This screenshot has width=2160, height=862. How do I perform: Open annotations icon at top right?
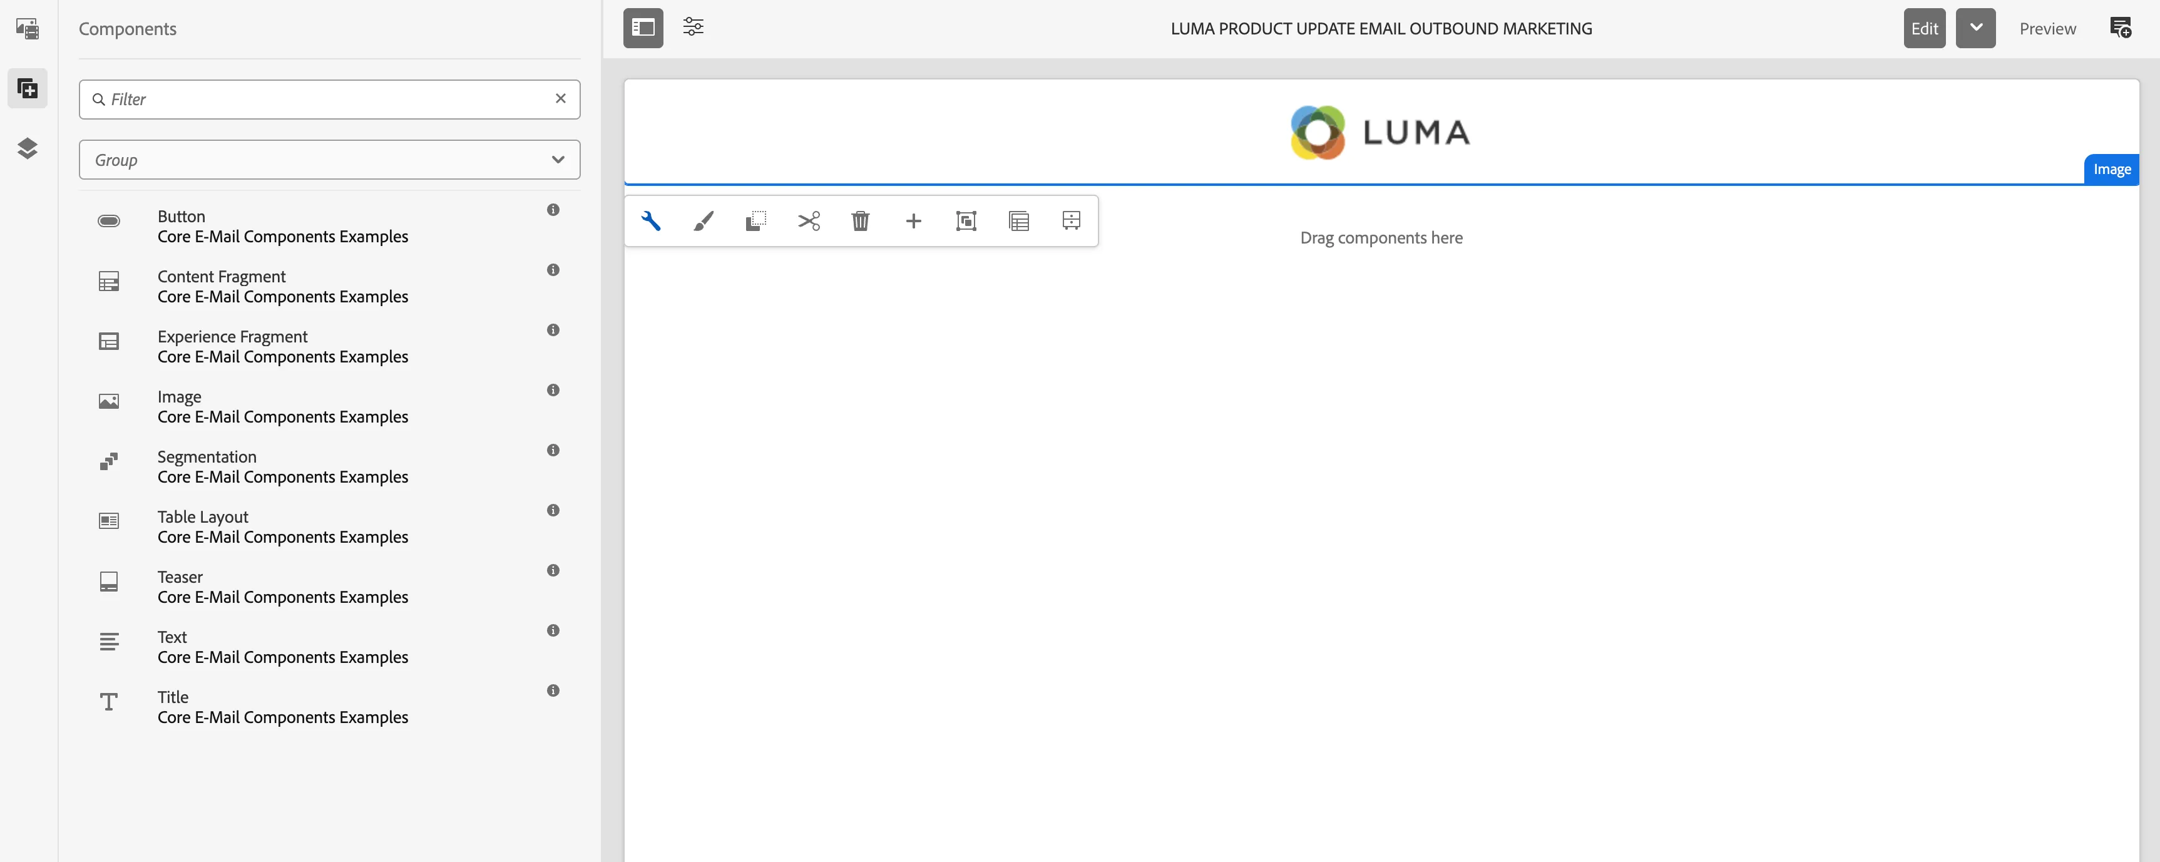click(x=2120, y=28)
